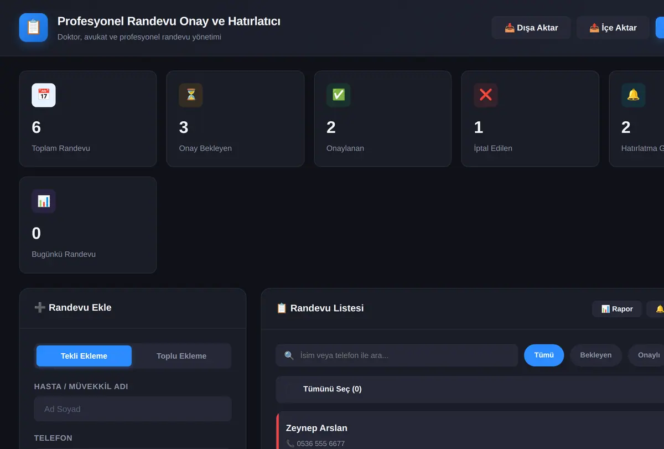Click the TELEFON field label

[x=53, y=438]
